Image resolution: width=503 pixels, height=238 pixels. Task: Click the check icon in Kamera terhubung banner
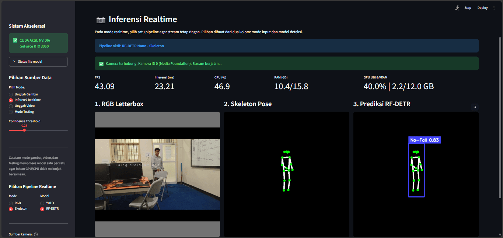[x=101, y=64]
